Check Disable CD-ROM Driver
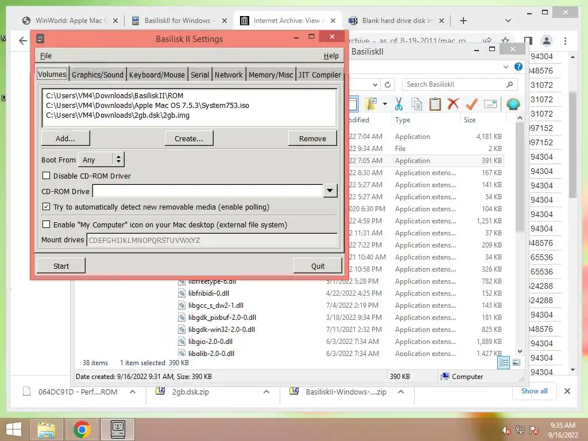 pos(46,176)
